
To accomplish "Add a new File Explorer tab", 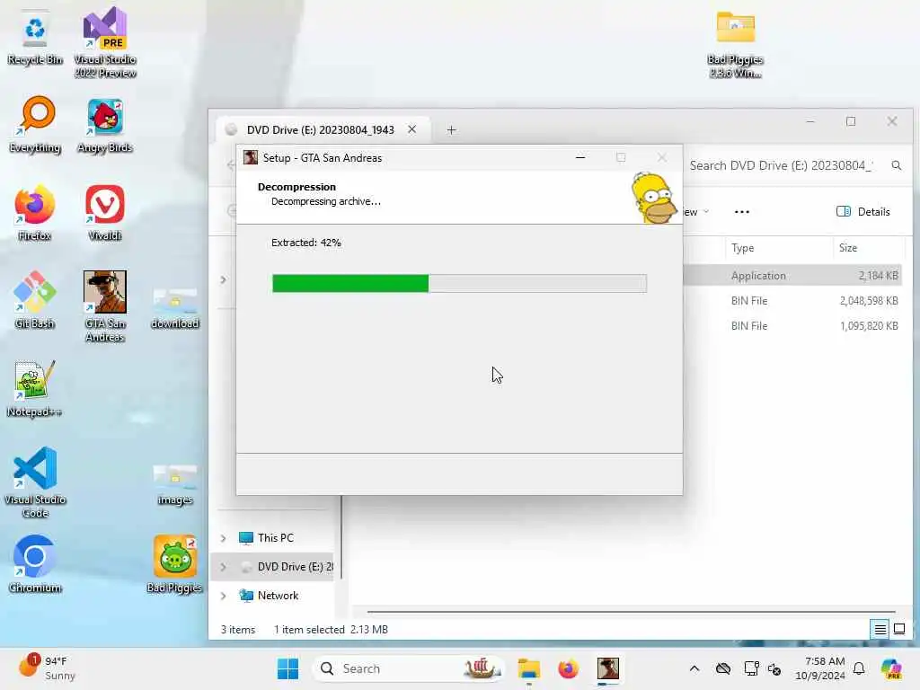I will coord(451,129).
